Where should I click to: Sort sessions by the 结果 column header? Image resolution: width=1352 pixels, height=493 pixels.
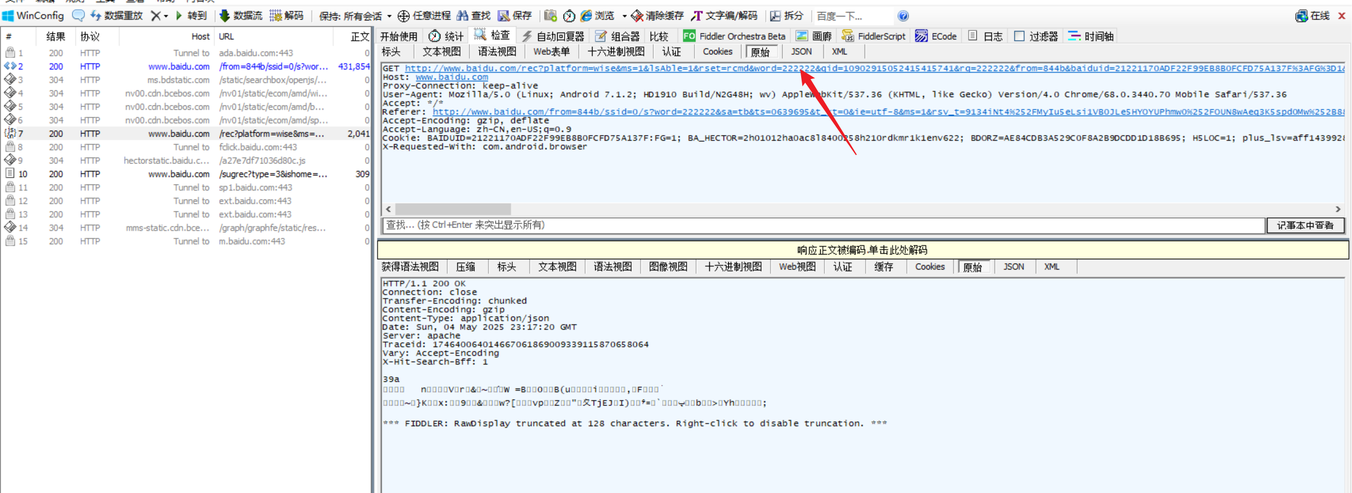(56, 36)
